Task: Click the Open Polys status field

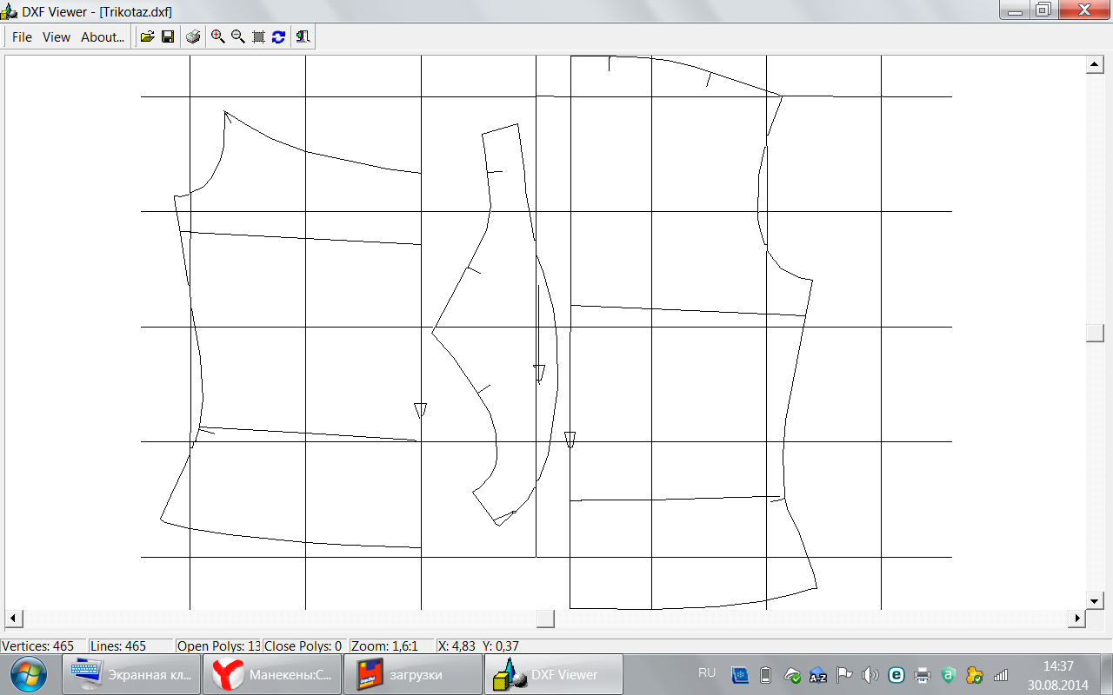Action: click(x=218, y=646)
